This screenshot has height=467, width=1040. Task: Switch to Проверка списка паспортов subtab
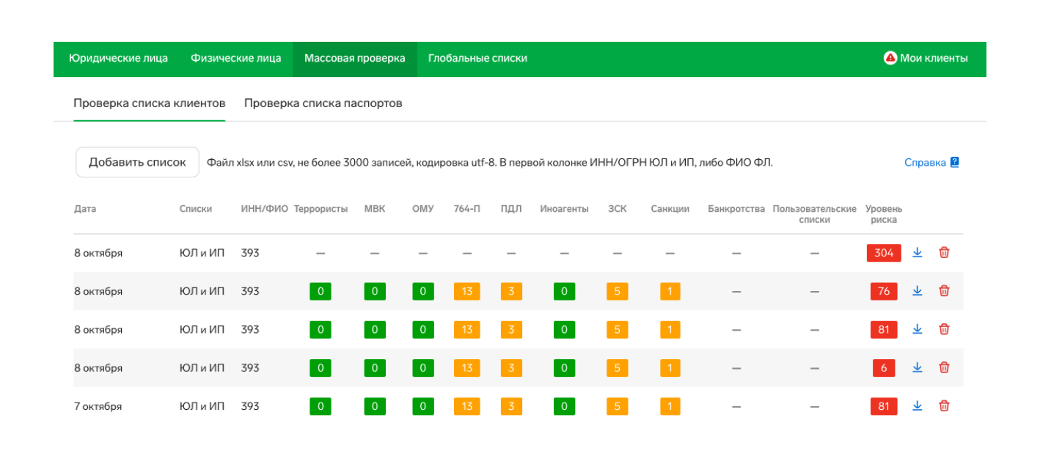323,103
